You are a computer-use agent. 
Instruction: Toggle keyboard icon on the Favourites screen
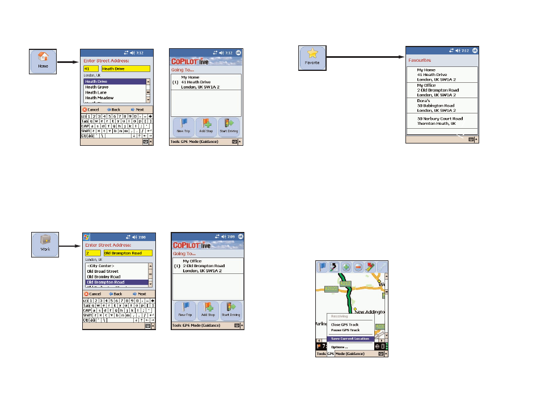click(471, 140)
